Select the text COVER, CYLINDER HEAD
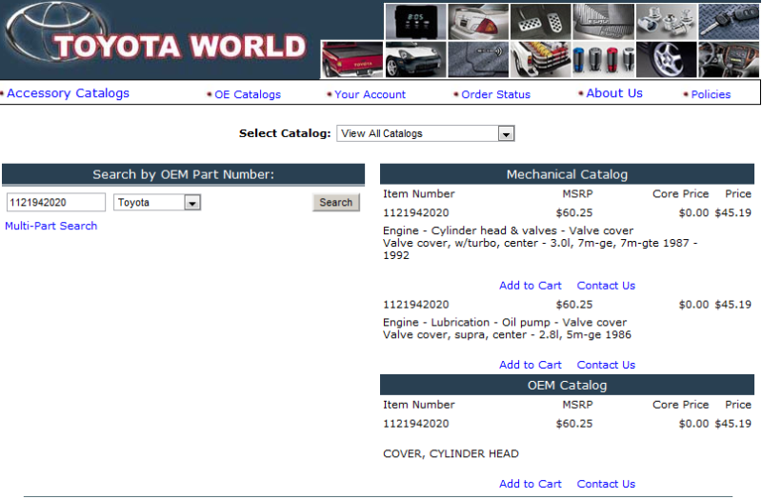 click(x=451, y=454)
